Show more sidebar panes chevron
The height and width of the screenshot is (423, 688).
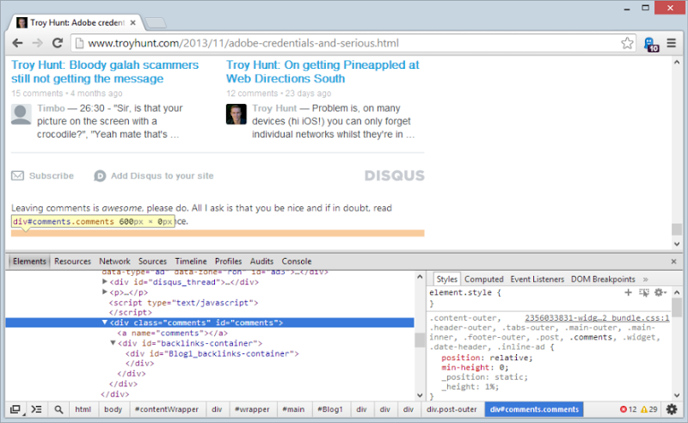tap(646, 279)
